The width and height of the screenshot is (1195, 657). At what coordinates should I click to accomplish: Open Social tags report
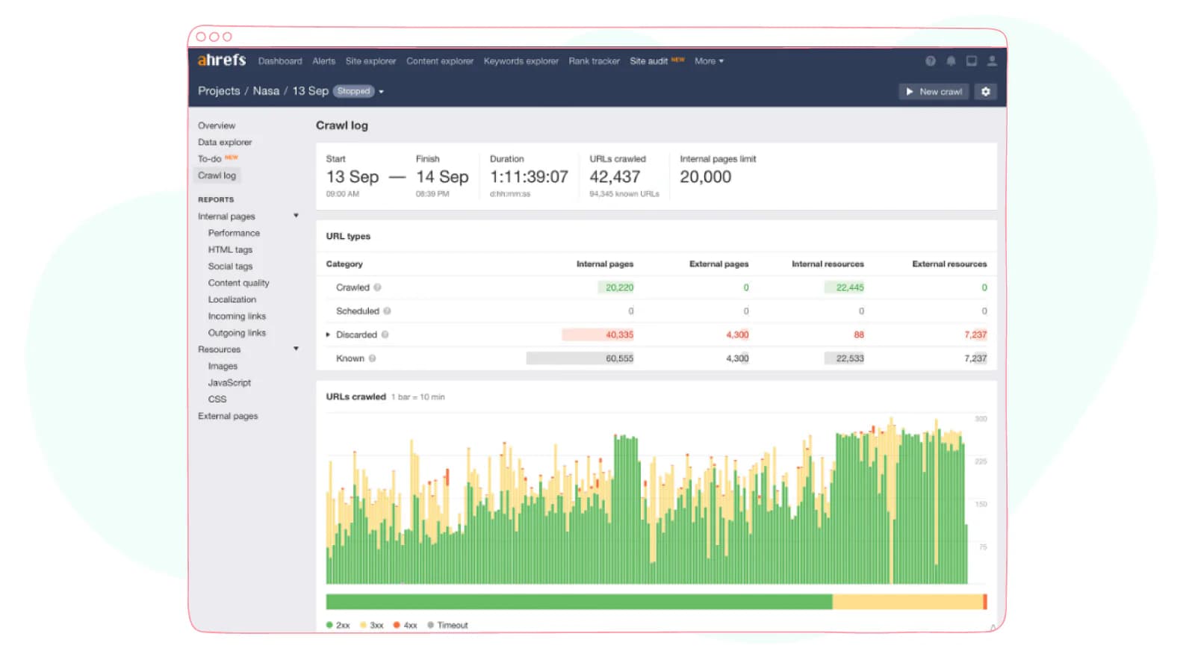[x=230, y=266]
